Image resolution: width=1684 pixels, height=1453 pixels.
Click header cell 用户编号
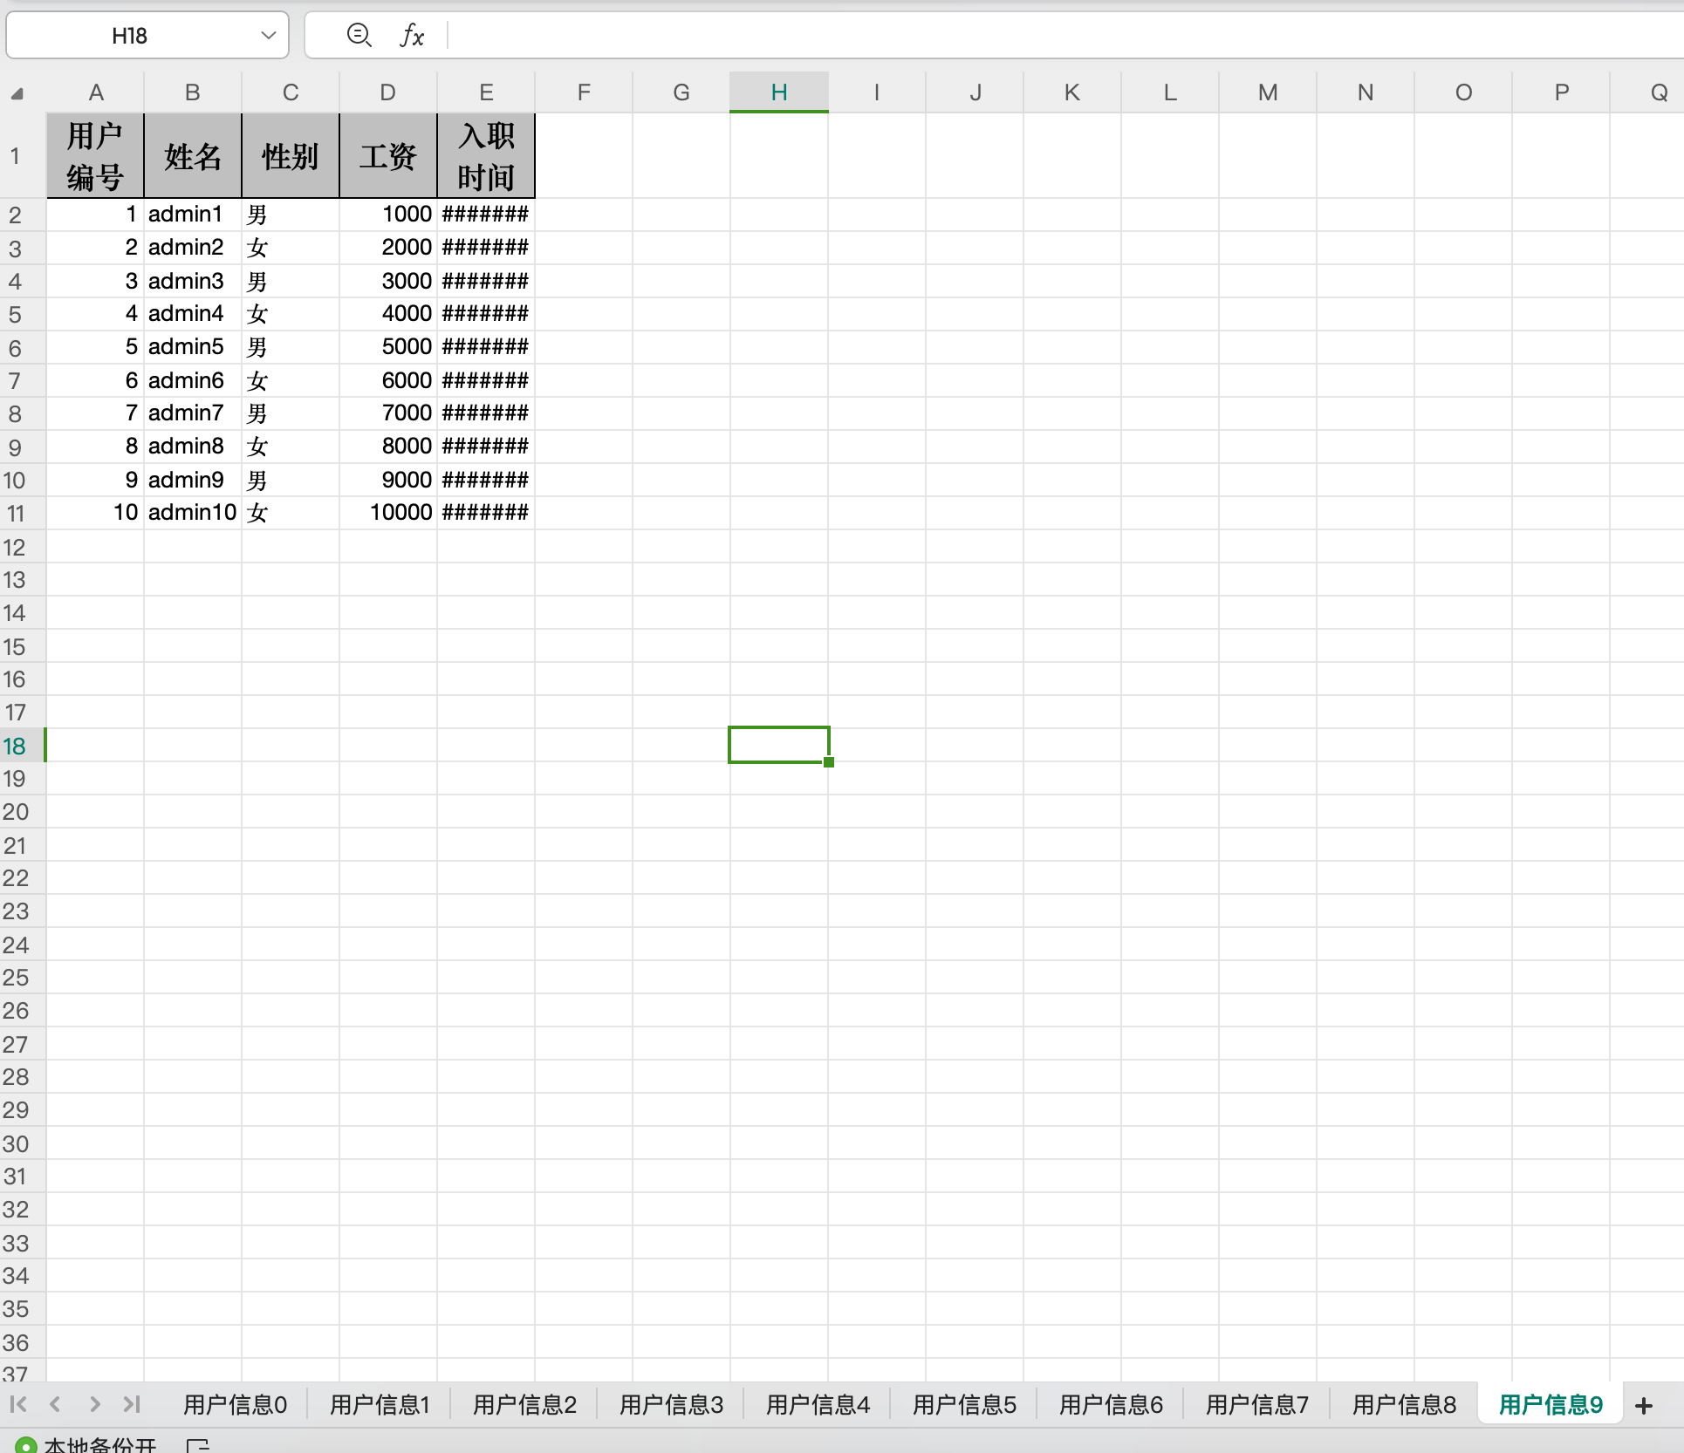click(95, 156)
